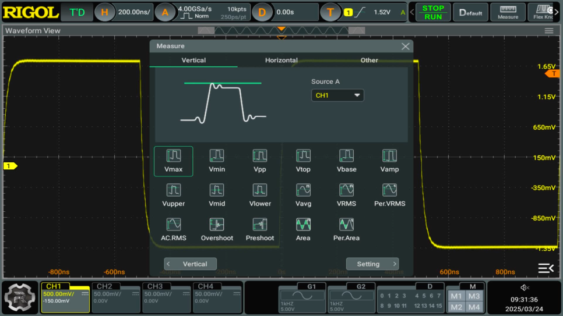Click the 200.00ns/ timebase value
The height and width of the screenshot is (316, 563).
[x=134, y=12]
